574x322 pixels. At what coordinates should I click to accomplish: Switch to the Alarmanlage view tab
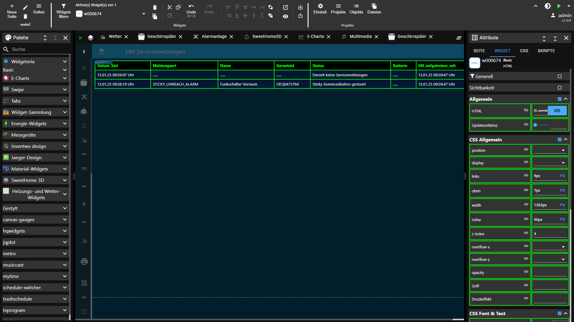point(214,36)
